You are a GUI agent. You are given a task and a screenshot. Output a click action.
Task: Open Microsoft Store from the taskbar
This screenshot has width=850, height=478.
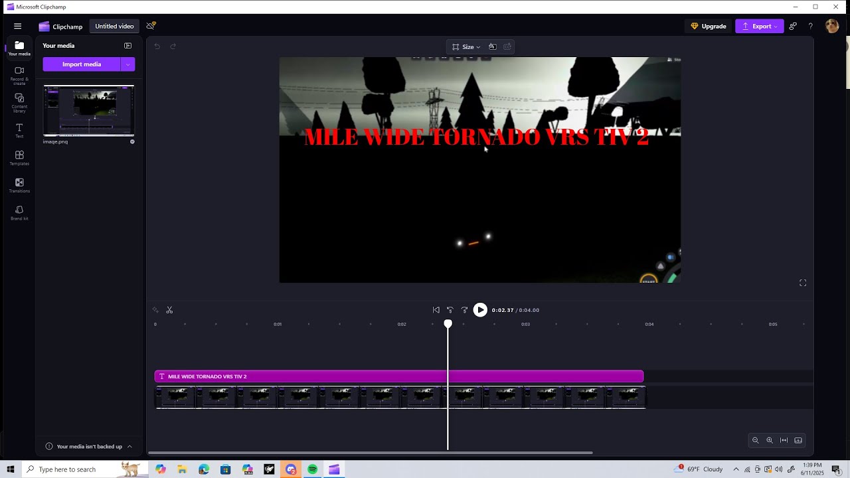226,469
